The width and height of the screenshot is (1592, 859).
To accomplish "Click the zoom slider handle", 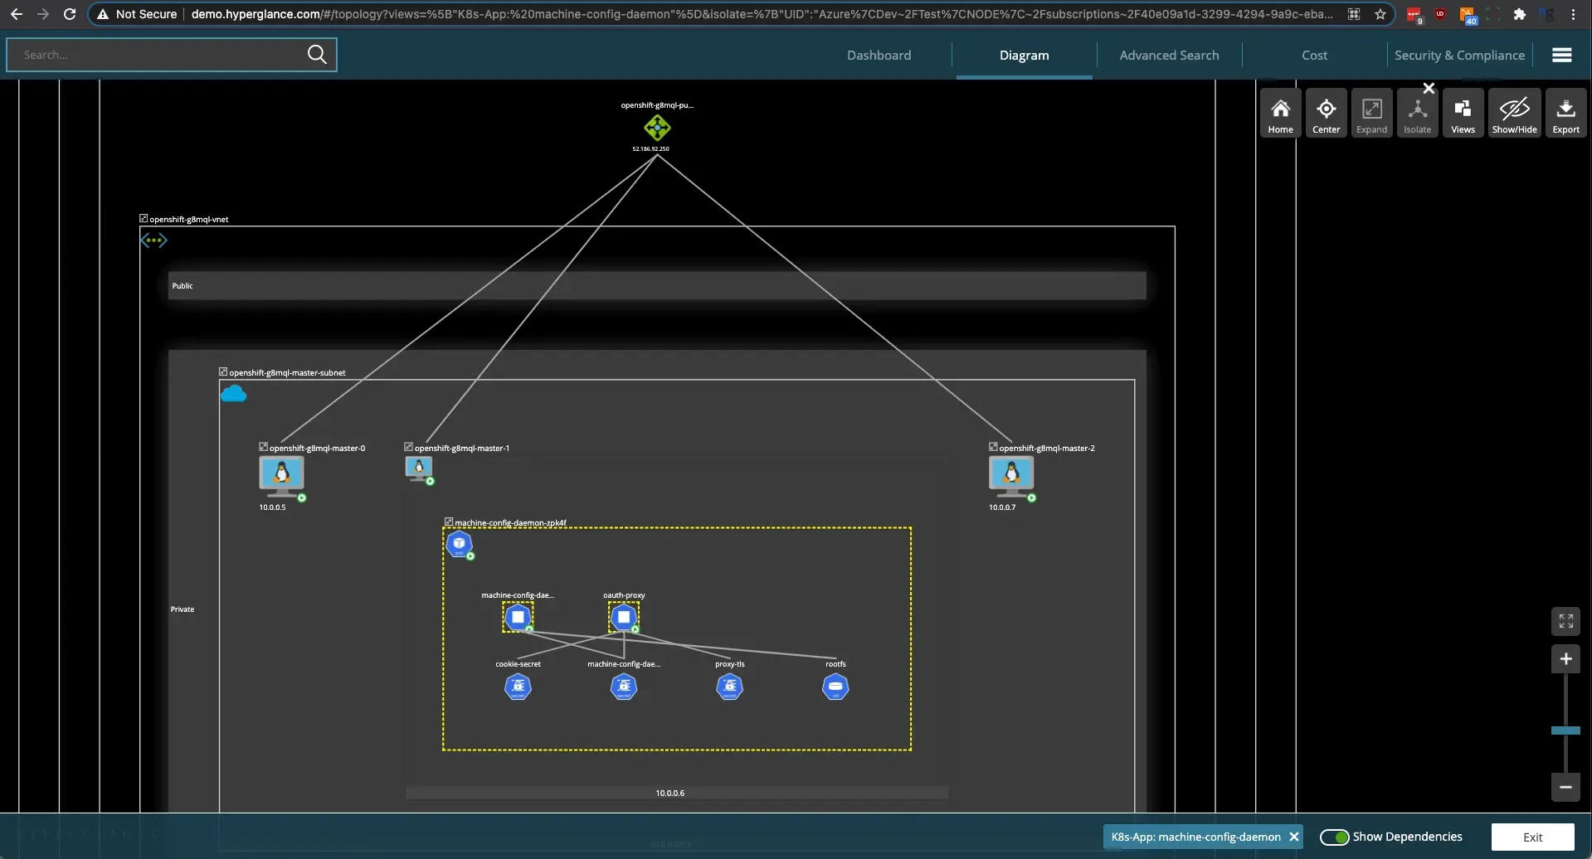I will 1565,730.
